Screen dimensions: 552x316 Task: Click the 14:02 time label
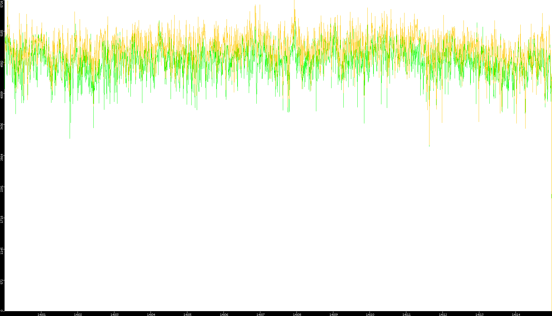[78, 314]
